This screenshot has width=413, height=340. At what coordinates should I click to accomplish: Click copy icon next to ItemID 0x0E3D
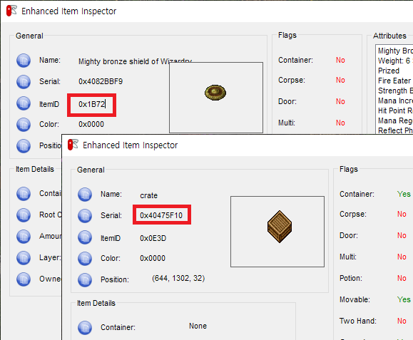pos(85,237)
